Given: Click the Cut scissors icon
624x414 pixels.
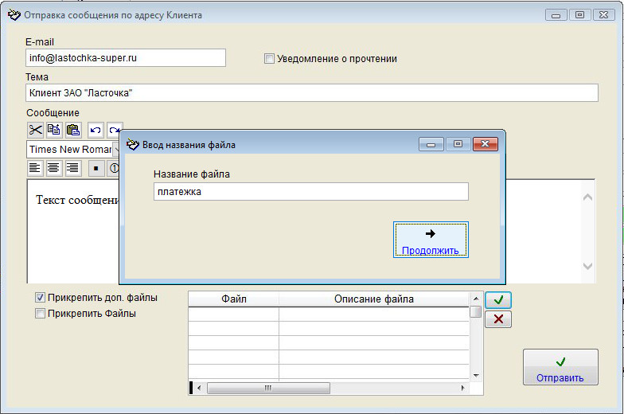Looking at the screenshot, I should [x=35, y=131].
